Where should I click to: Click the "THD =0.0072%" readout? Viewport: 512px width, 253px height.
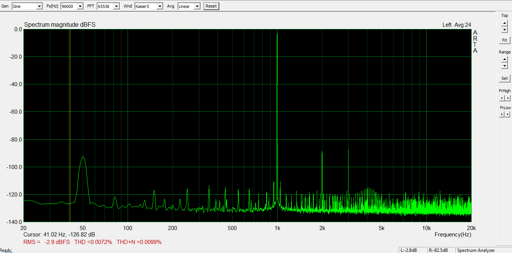click(93, 242)
